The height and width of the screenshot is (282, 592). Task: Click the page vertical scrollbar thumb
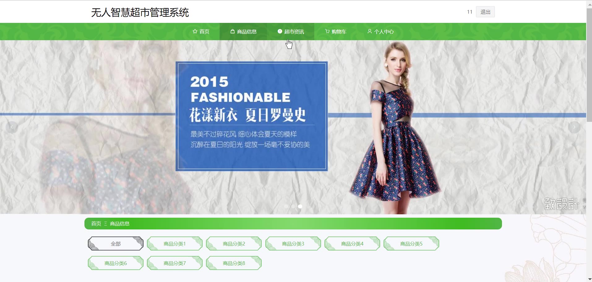(589, 65)
